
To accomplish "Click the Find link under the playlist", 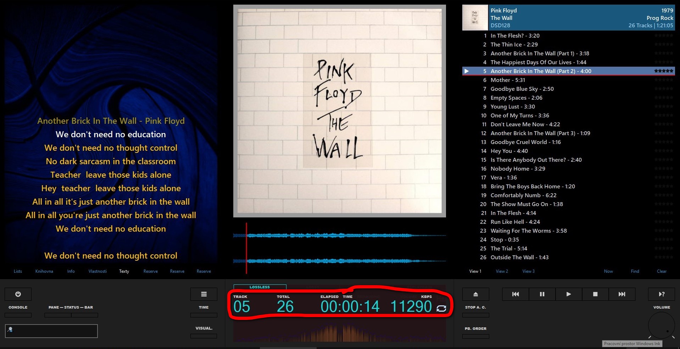I will [635, 271].
